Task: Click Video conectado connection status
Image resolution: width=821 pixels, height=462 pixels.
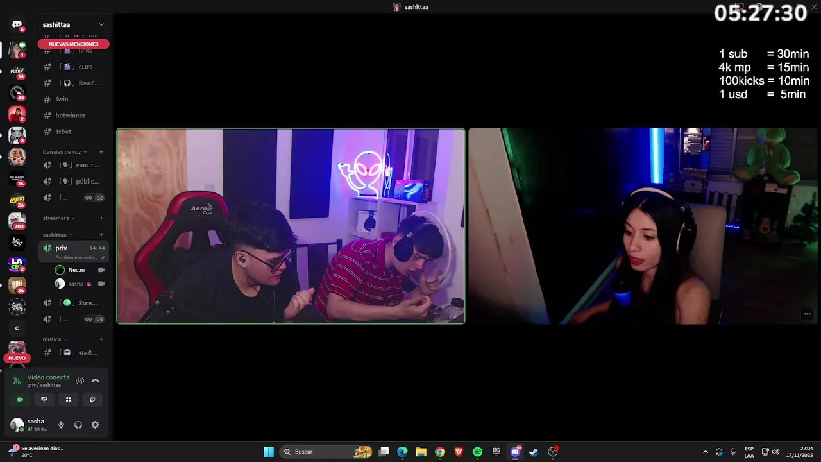Action: (x=47, y=377)
